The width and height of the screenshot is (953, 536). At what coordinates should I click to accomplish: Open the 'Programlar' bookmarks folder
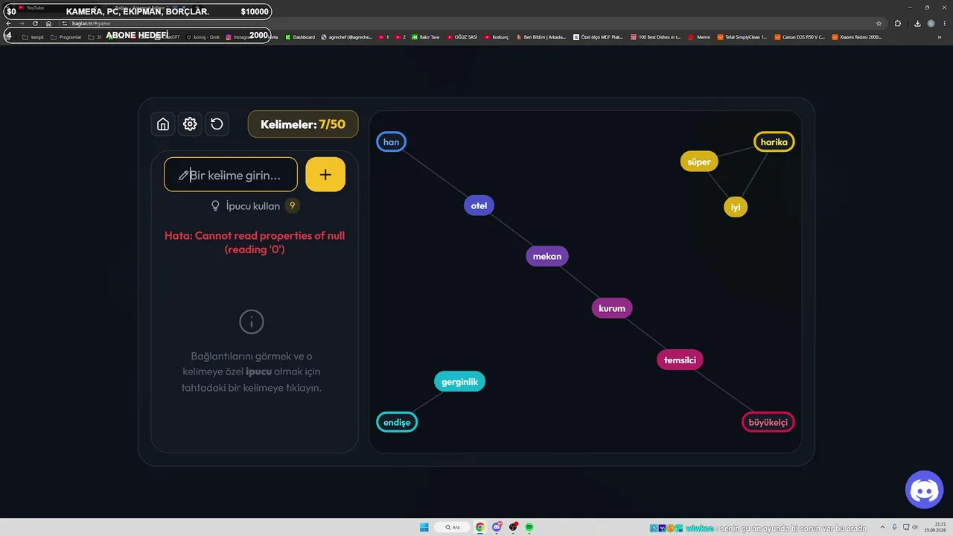pyautogui.click(x=66, y=36)
